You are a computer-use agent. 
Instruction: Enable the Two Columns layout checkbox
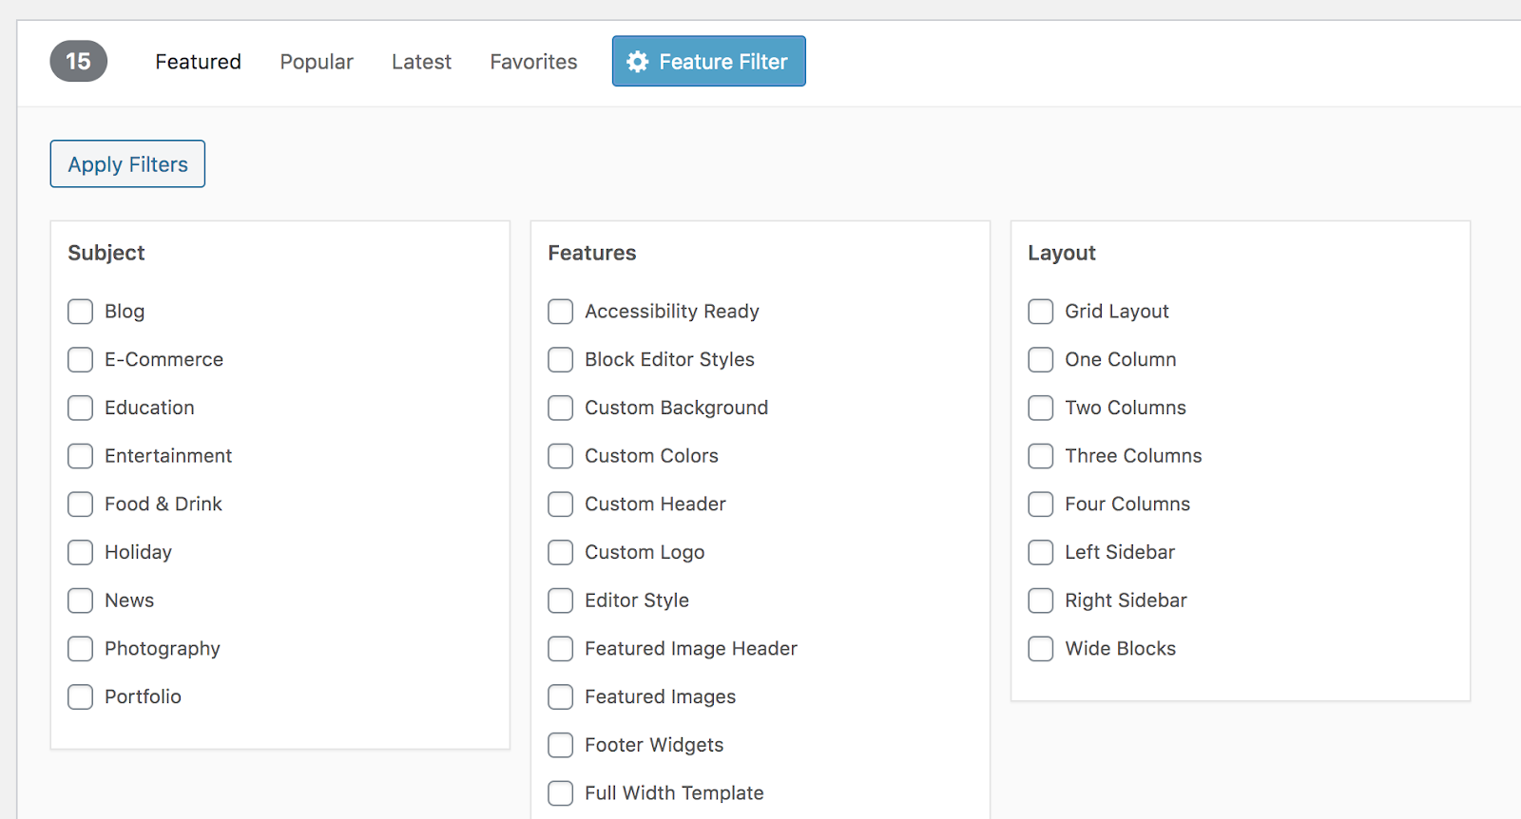(x=1041, y=409)
